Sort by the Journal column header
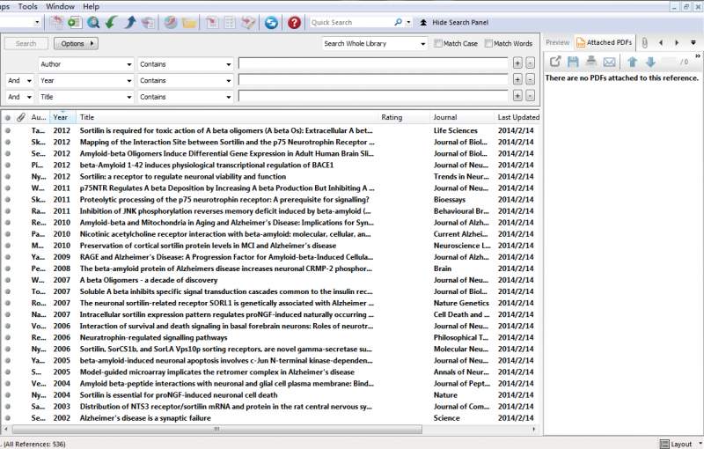Image resolution: width=704 pixels, height=449 pixels. (x=461, y=117)
